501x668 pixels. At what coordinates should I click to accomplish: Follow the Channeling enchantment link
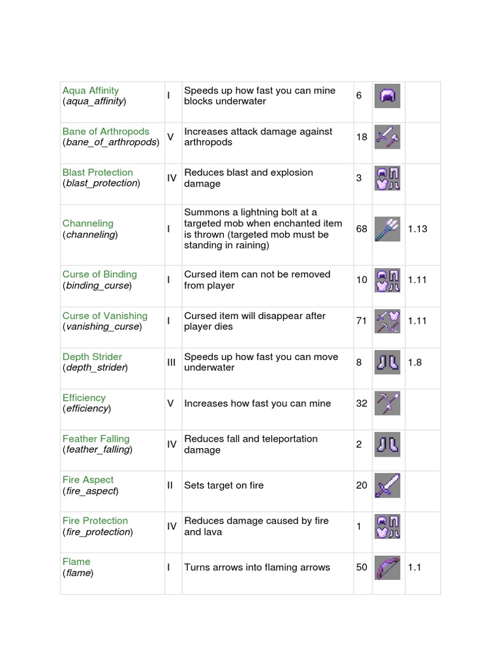[x=88, y=224]
